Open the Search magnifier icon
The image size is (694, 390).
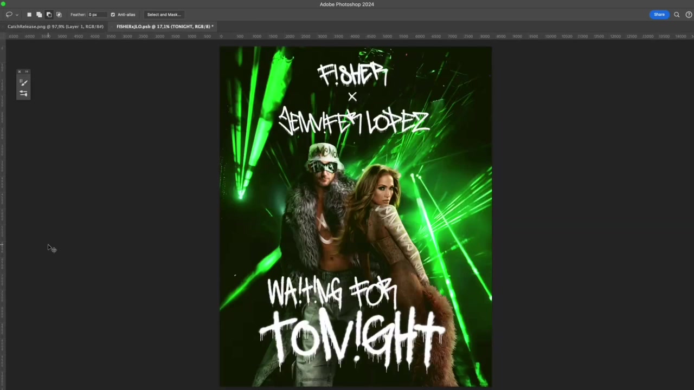click(677, 15)
